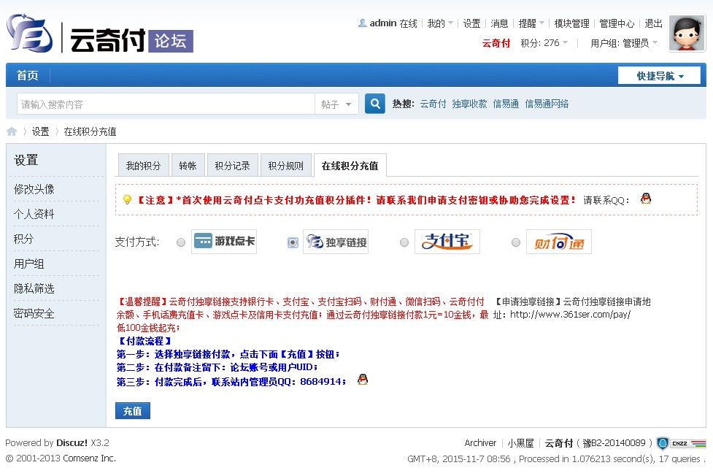Open the 管理中心 link
The width and height of the screenshot is (713, 476).
point(617,23)
